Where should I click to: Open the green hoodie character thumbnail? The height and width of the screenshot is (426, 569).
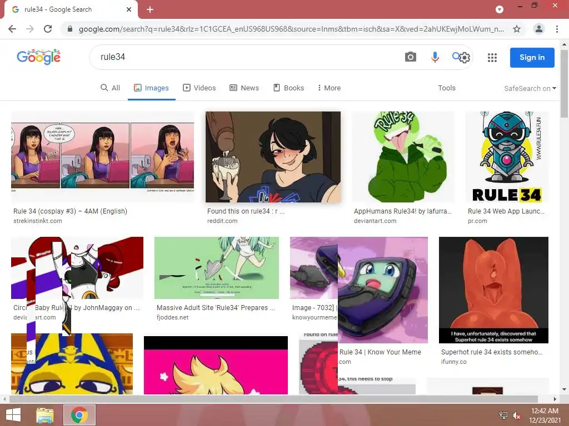(403, 157)
